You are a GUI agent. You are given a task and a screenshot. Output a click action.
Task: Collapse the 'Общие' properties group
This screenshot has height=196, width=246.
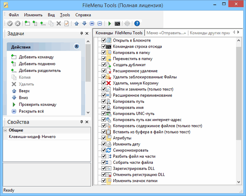click(6, 130)
